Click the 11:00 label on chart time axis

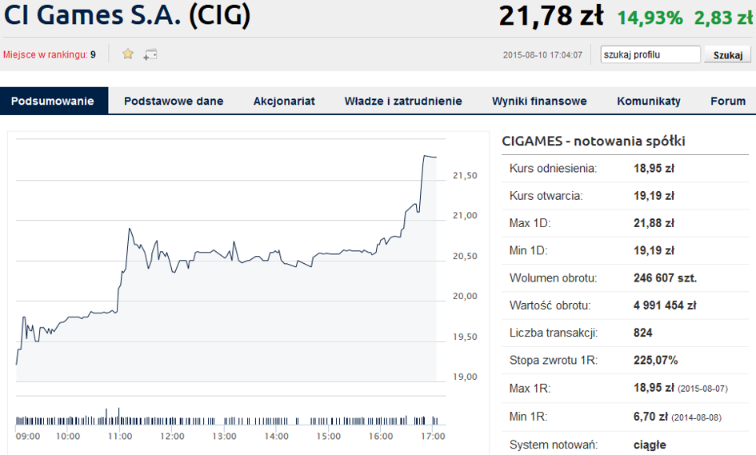pyautogui.click(x=119, y=436)
